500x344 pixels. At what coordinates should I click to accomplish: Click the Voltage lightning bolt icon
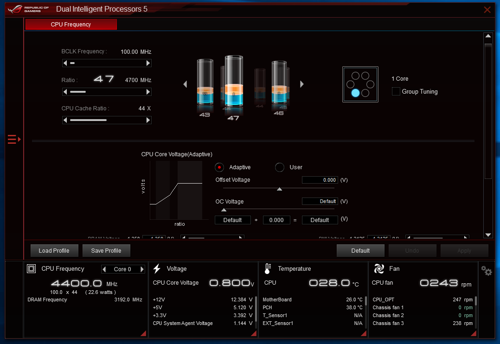click(x=157, y=269)
